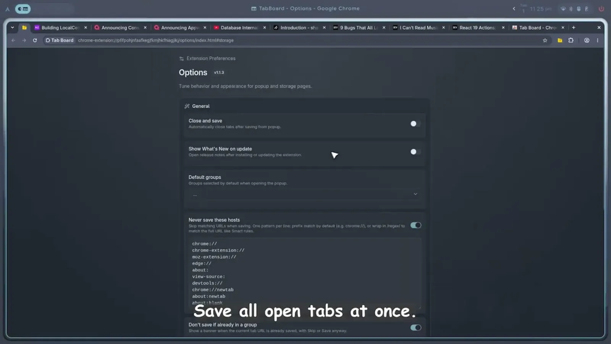This screenshot has height=344, width=611.
Task: Expand the tray chevron left of the clock
Action: coord(514,9)
